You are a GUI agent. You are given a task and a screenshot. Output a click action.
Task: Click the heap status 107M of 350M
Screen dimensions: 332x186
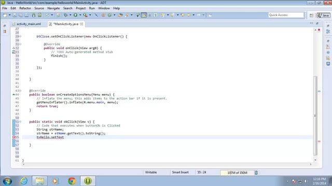237,173
